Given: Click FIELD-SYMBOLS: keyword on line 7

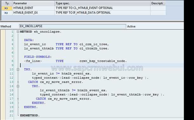Looking at the screenshot, I should (38, 57).
